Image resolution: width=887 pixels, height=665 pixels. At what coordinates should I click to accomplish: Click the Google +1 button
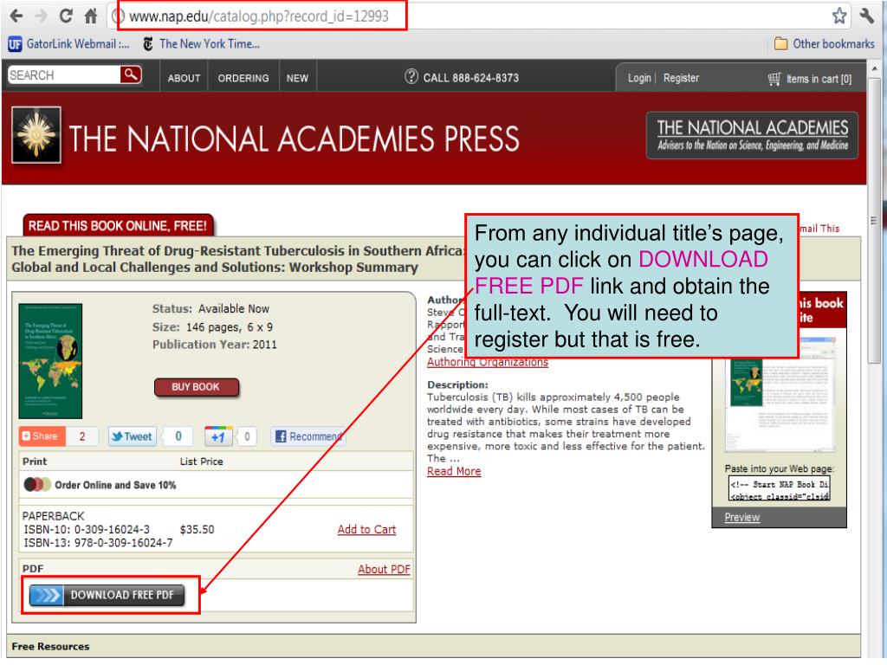[218, 436]
